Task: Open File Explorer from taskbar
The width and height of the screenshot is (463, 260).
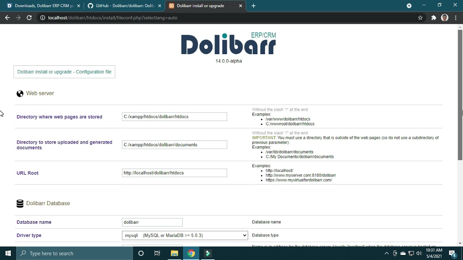Action: 174,253
